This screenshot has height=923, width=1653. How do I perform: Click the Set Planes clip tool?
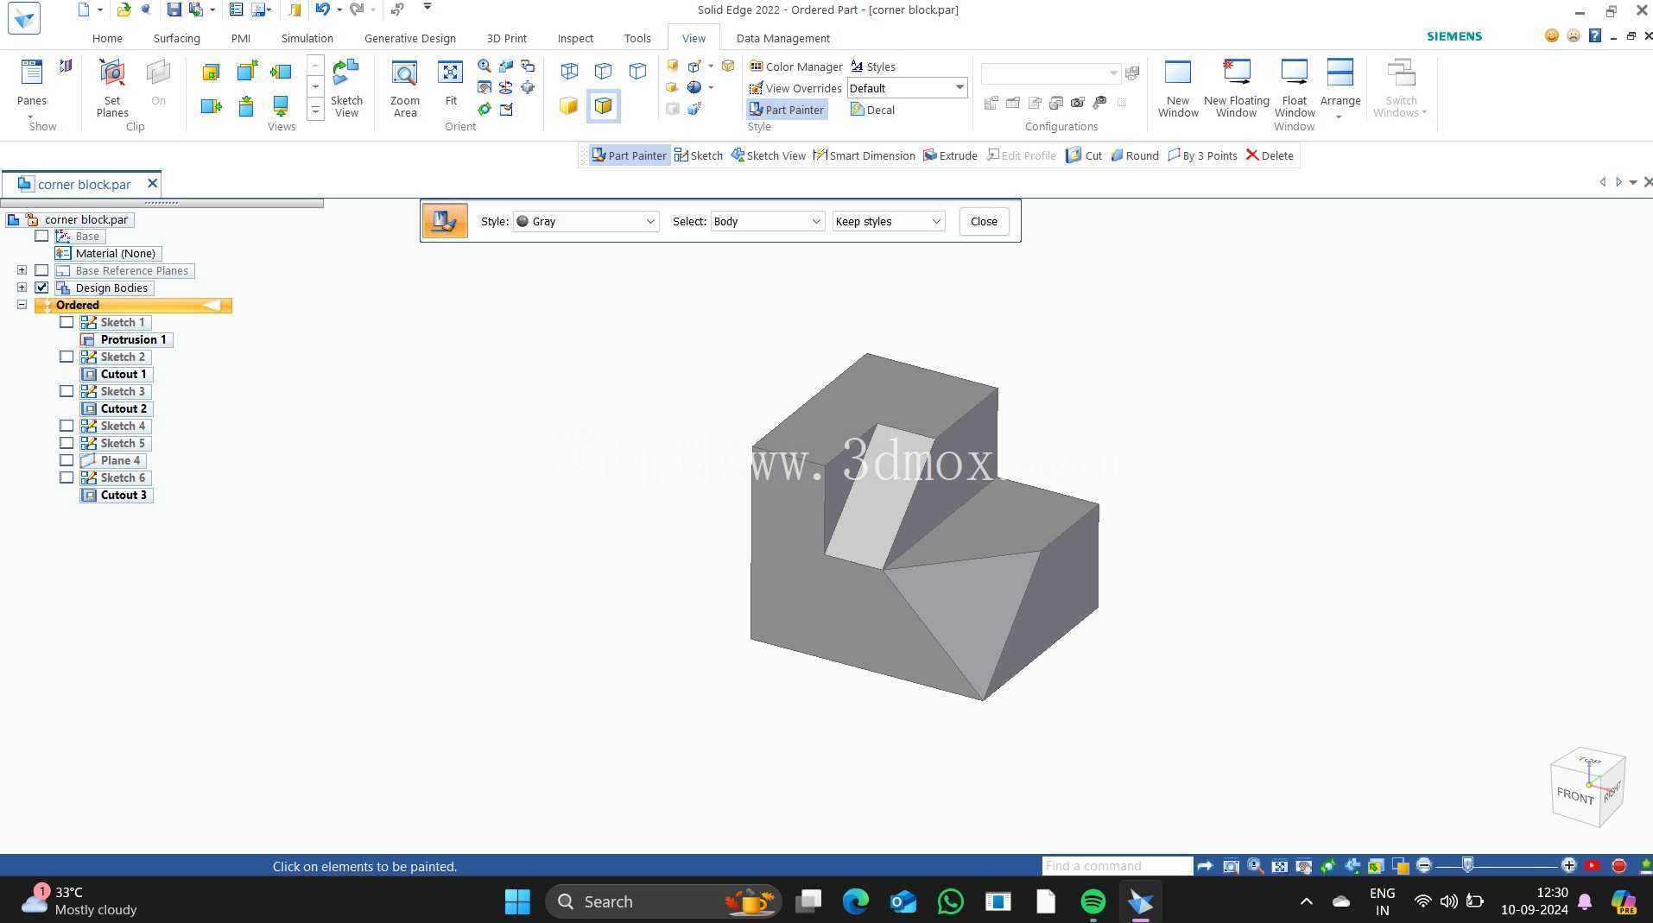point(112,88)
